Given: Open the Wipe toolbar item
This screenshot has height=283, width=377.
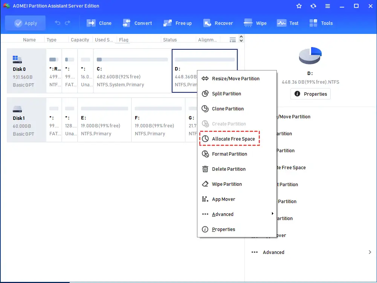Looking at the screenshot, I should 255,23.
